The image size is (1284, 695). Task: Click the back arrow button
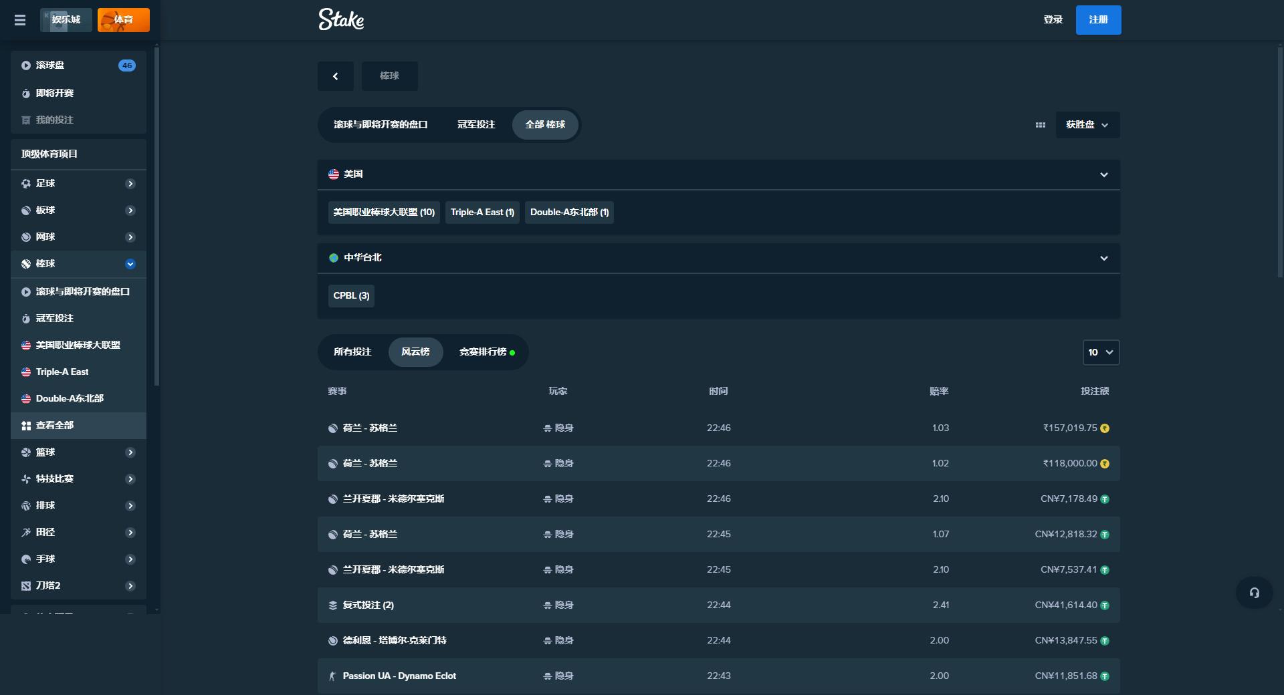click(336, 76)
